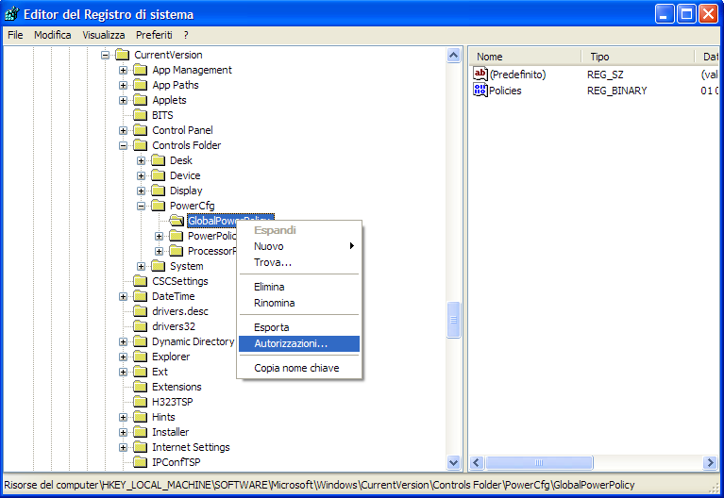Select the IPConfTSP tree item
This screenshot has width=724, height=498.
click(x=176, y=462)
